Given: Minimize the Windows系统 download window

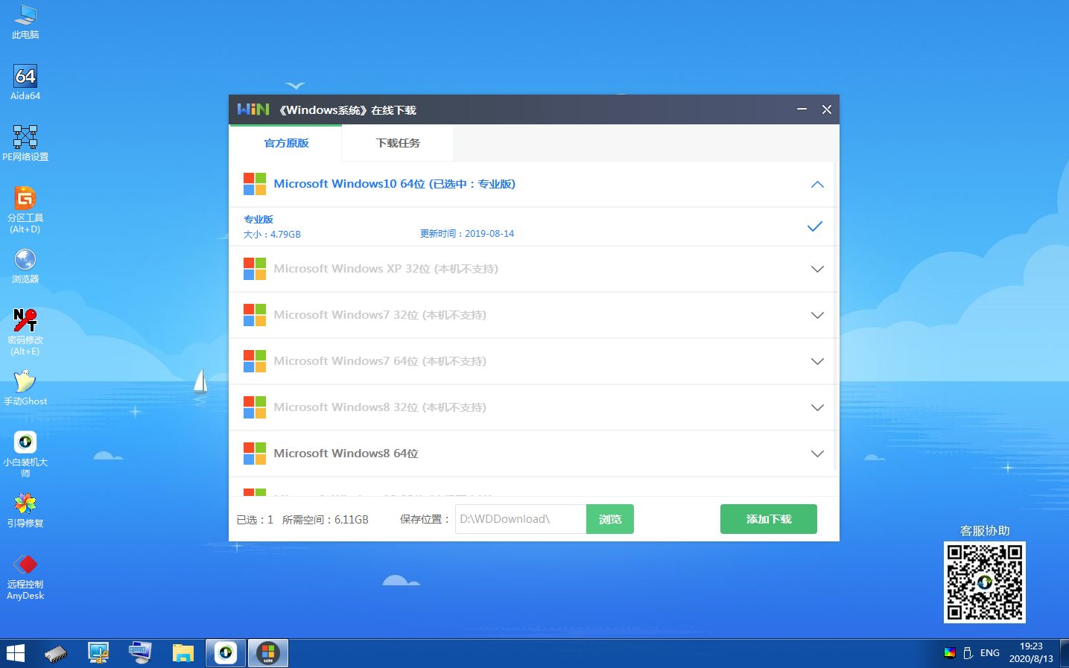Looking at the screenshot, I should pyautogui.click(x=802, y=109).
